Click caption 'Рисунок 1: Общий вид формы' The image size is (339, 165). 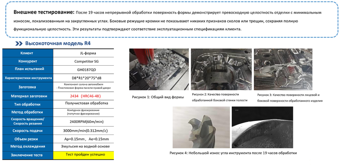[x=158, y=97]
